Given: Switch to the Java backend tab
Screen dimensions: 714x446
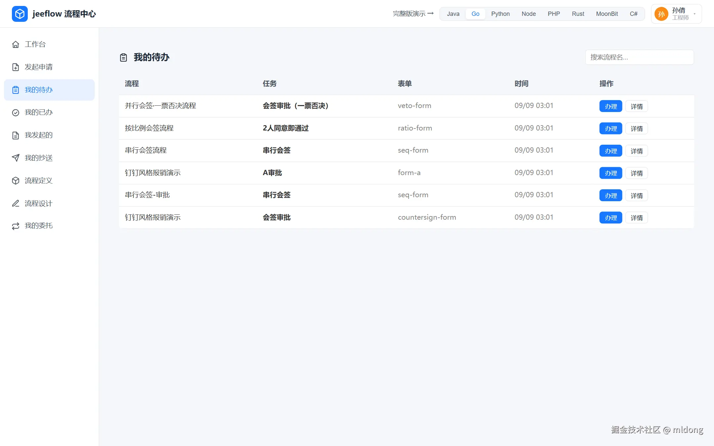Looking at the screenshot, I should tap(453, 14).
